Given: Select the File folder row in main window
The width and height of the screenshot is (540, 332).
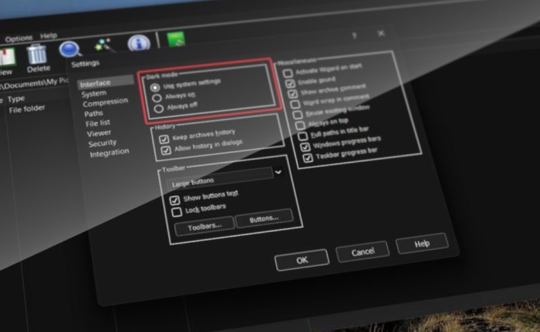Looking at the screenshot, I should 27,109.
